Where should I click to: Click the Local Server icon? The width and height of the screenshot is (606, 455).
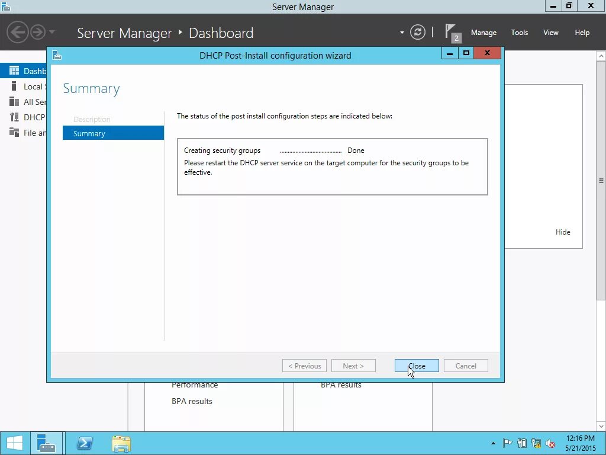[x=14, y=86]
